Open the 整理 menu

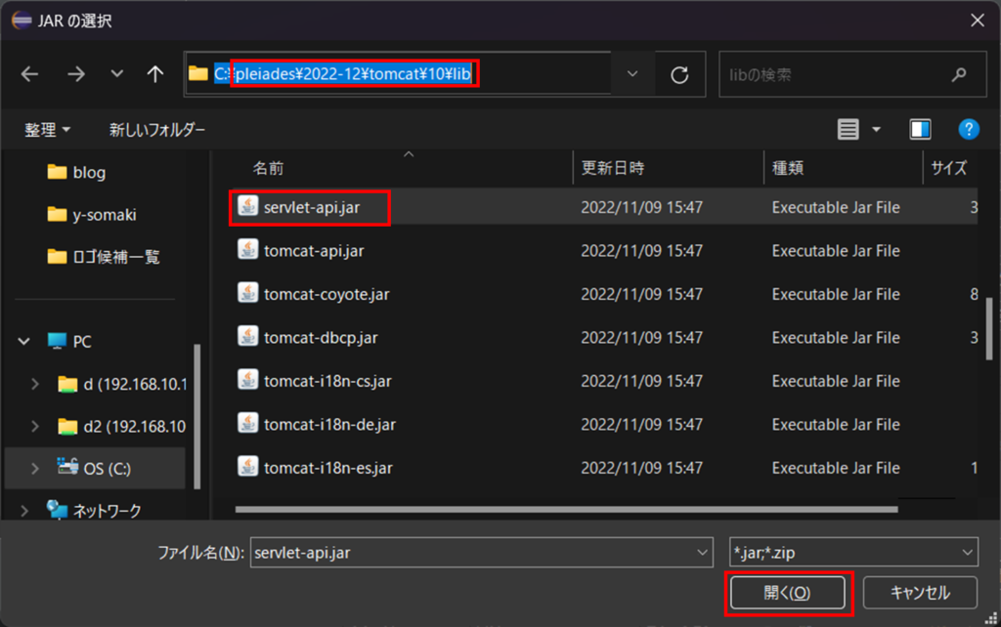coord(47,130)
